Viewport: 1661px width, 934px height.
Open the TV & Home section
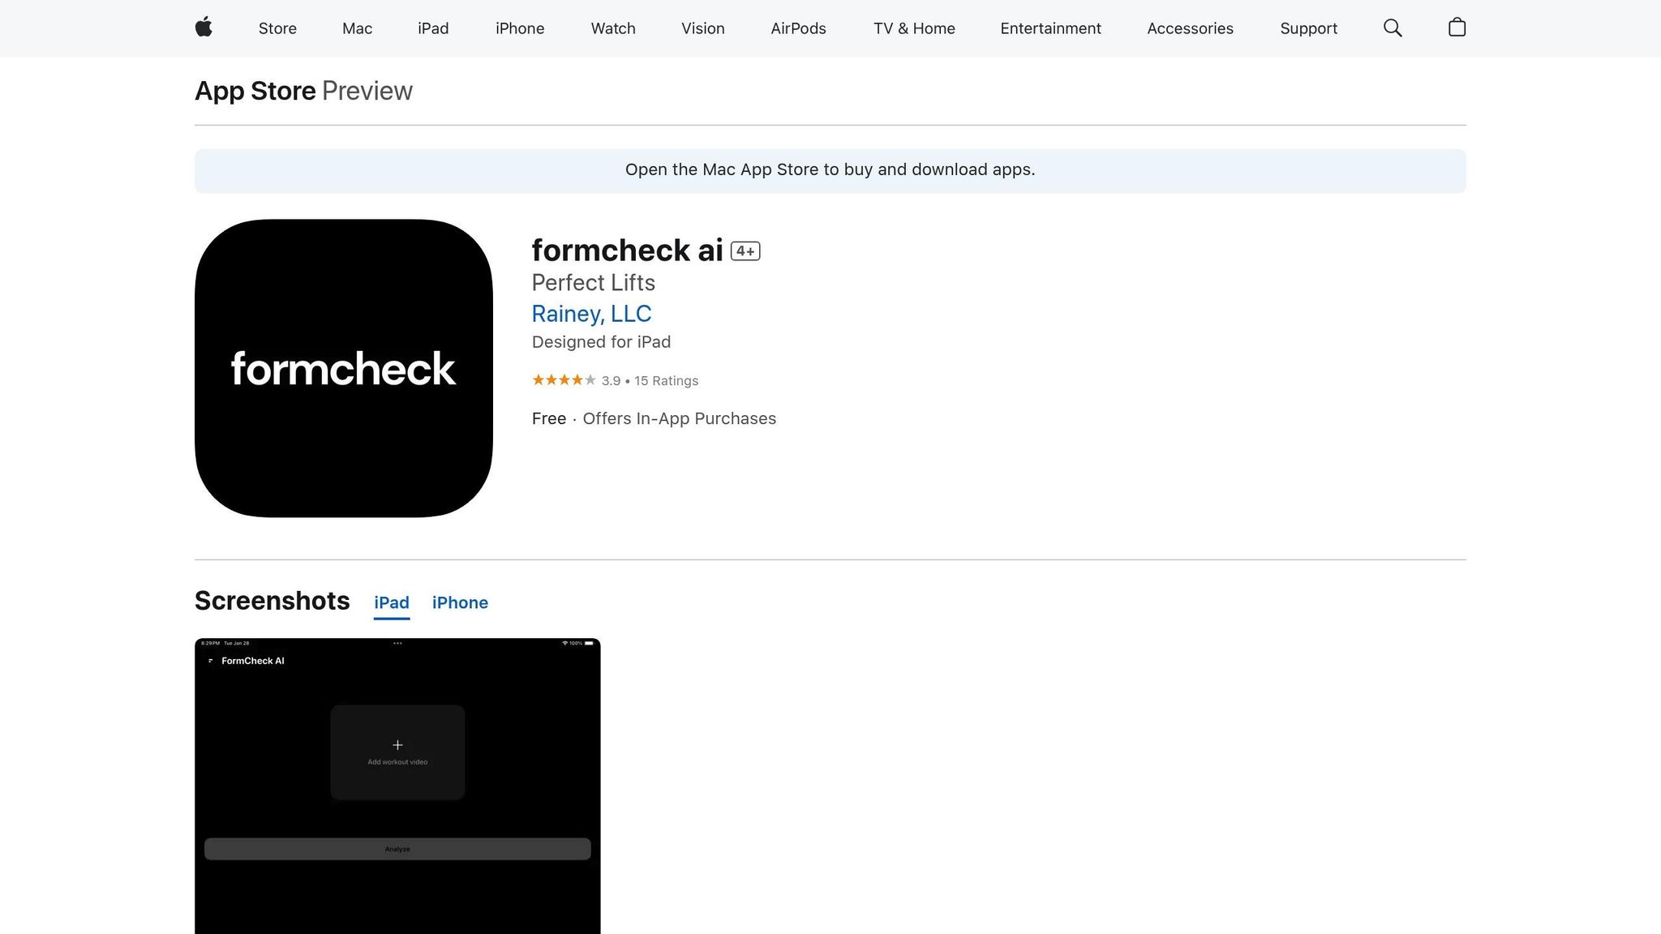click(x=913, y=28)
